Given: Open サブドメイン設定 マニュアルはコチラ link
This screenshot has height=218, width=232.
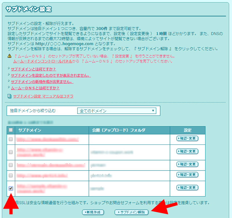Looking at the screenshot, I should point(43,96).
